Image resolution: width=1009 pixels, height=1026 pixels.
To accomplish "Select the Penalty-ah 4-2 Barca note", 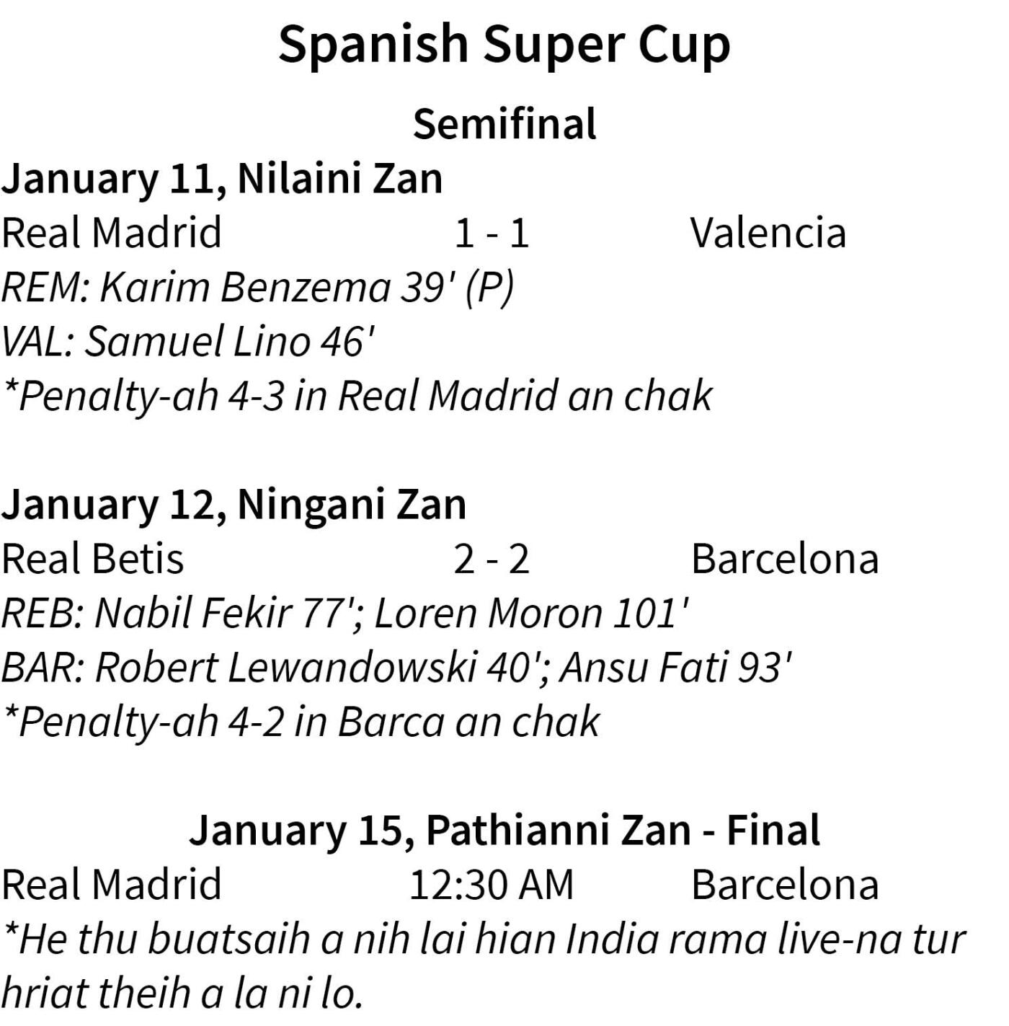I will (301, 722).
